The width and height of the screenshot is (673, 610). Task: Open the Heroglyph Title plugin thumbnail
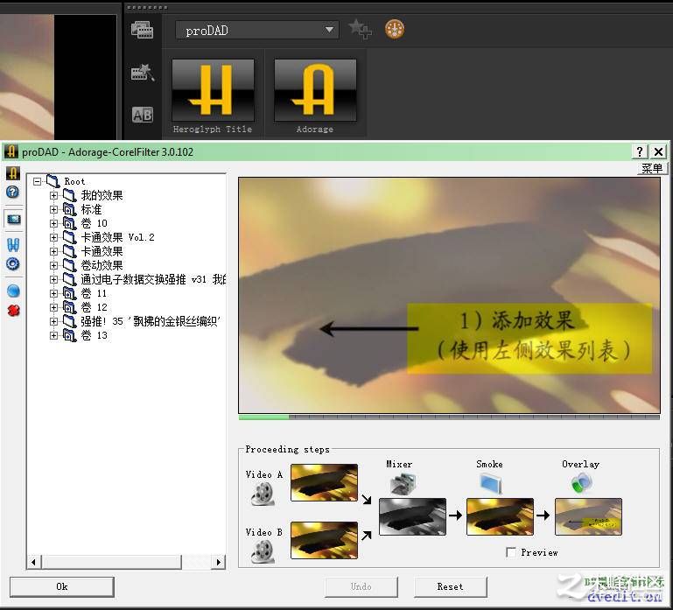click(x=213, y=90)
